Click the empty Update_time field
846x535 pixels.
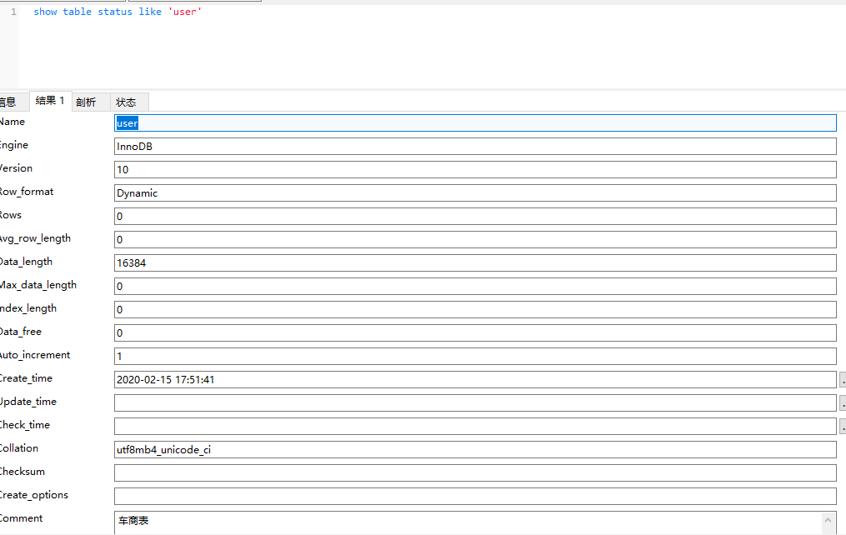475,402
